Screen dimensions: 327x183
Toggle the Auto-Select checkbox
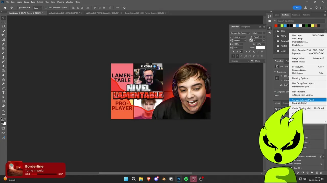(19, 8)
